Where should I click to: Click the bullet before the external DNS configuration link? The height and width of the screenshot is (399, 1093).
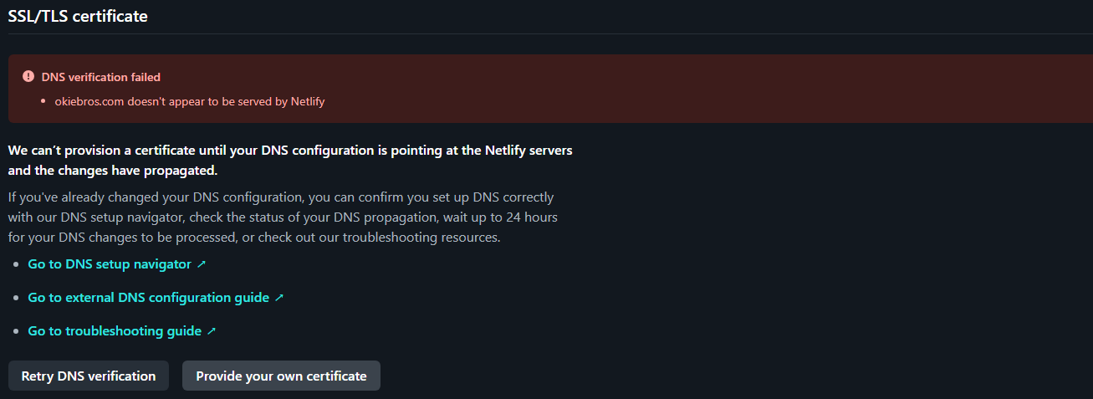pos(16,298)
